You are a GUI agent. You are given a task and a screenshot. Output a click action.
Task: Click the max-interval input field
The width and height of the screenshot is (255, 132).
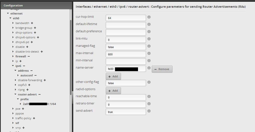pyautogui.click(x=125, y=54)
